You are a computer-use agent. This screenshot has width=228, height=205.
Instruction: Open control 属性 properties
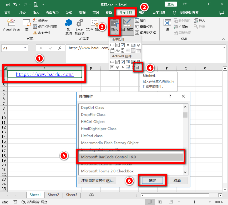(141, 20)
